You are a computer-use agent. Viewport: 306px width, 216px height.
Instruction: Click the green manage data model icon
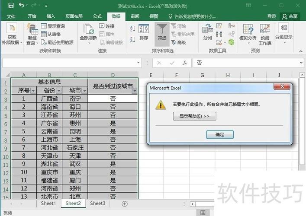coord(232,42)
